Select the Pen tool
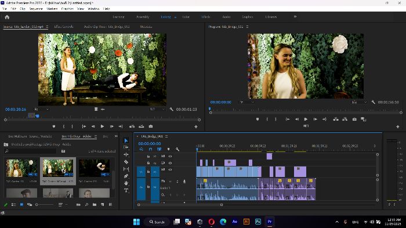The image size is (406, 228). [x=126, y=176]
